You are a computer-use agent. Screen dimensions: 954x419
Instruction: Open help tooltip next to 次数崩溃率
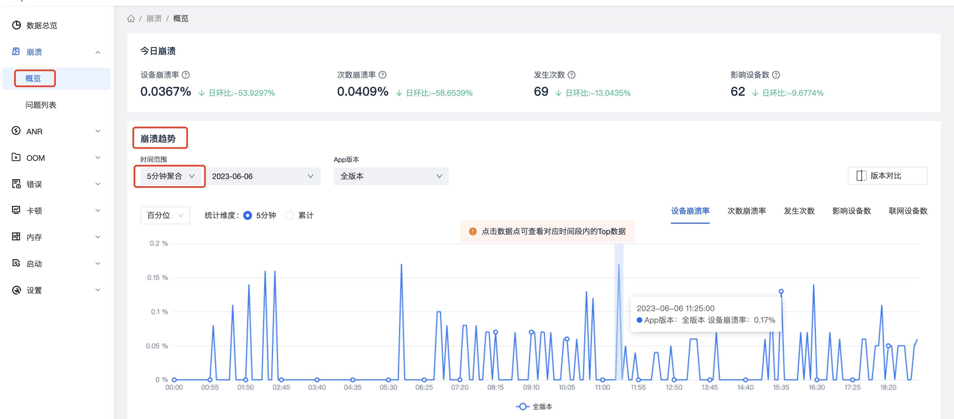coord(382,75)
